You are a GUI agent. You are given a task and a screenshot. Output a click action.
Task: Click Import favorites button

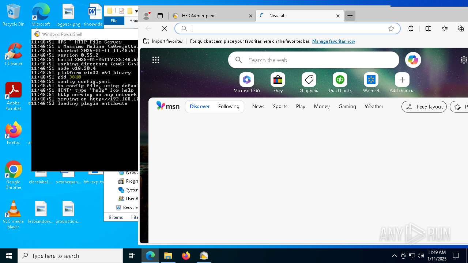click(163, 41)
